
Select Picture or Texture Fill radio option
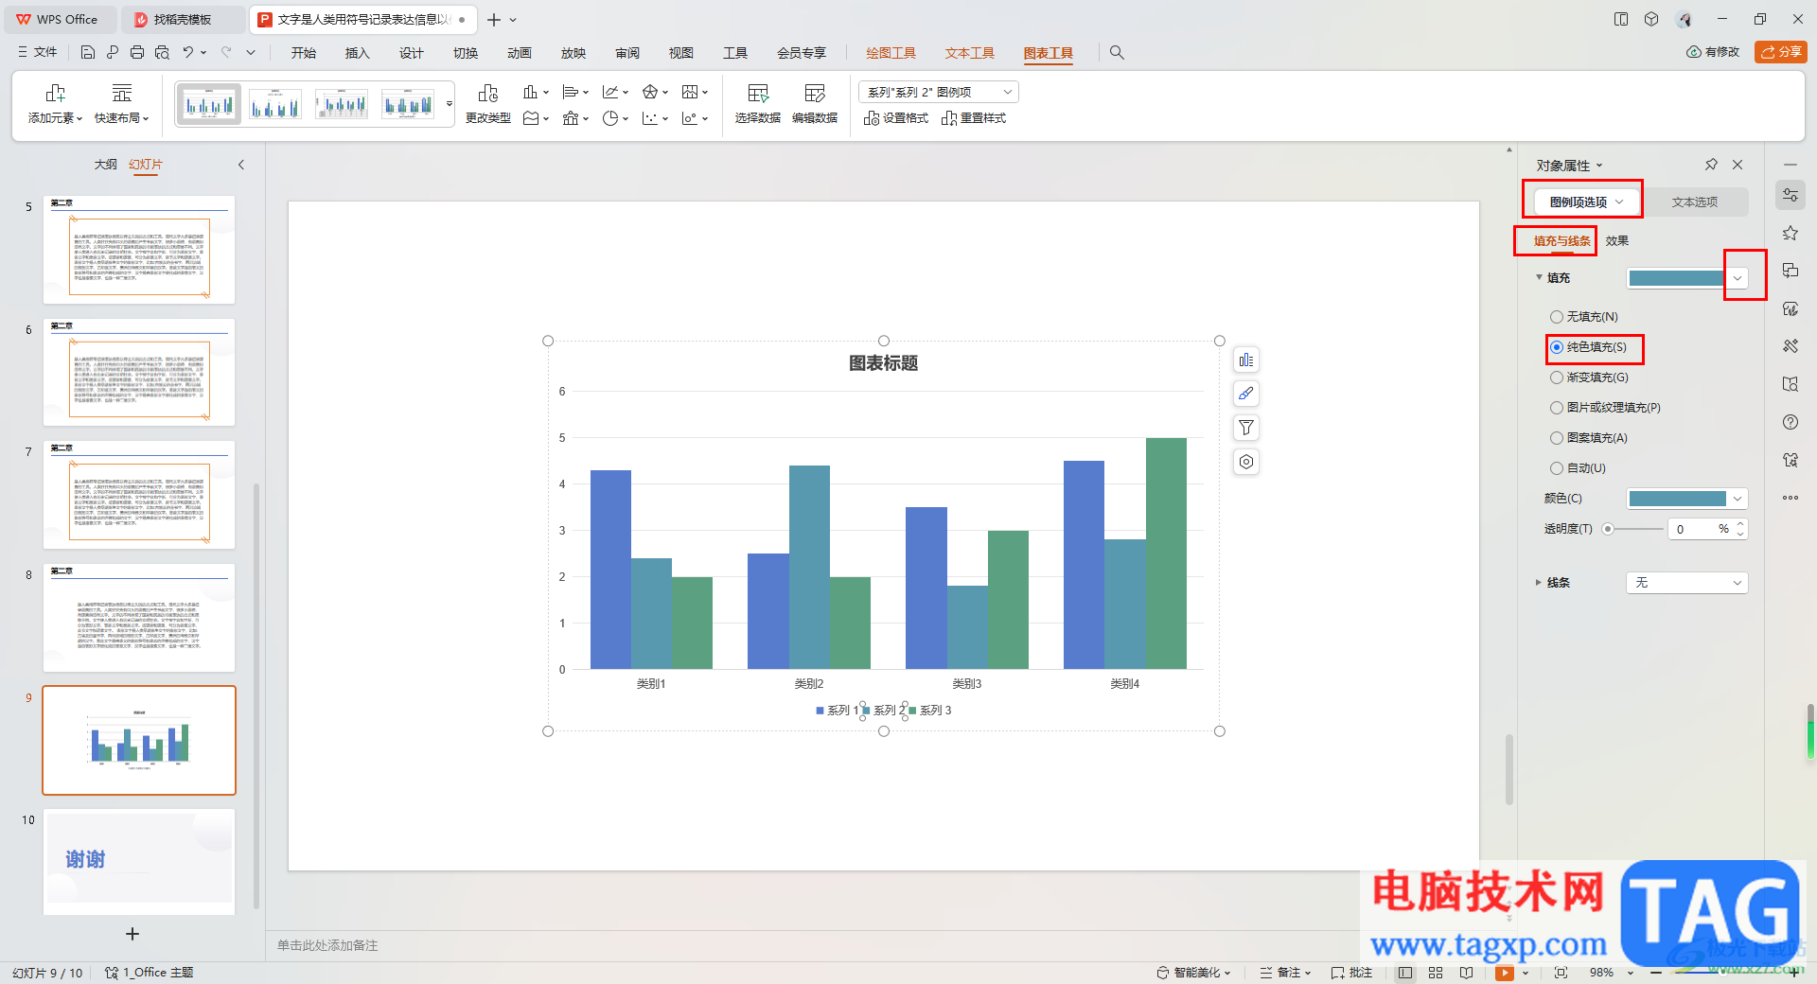point(1557,408)
